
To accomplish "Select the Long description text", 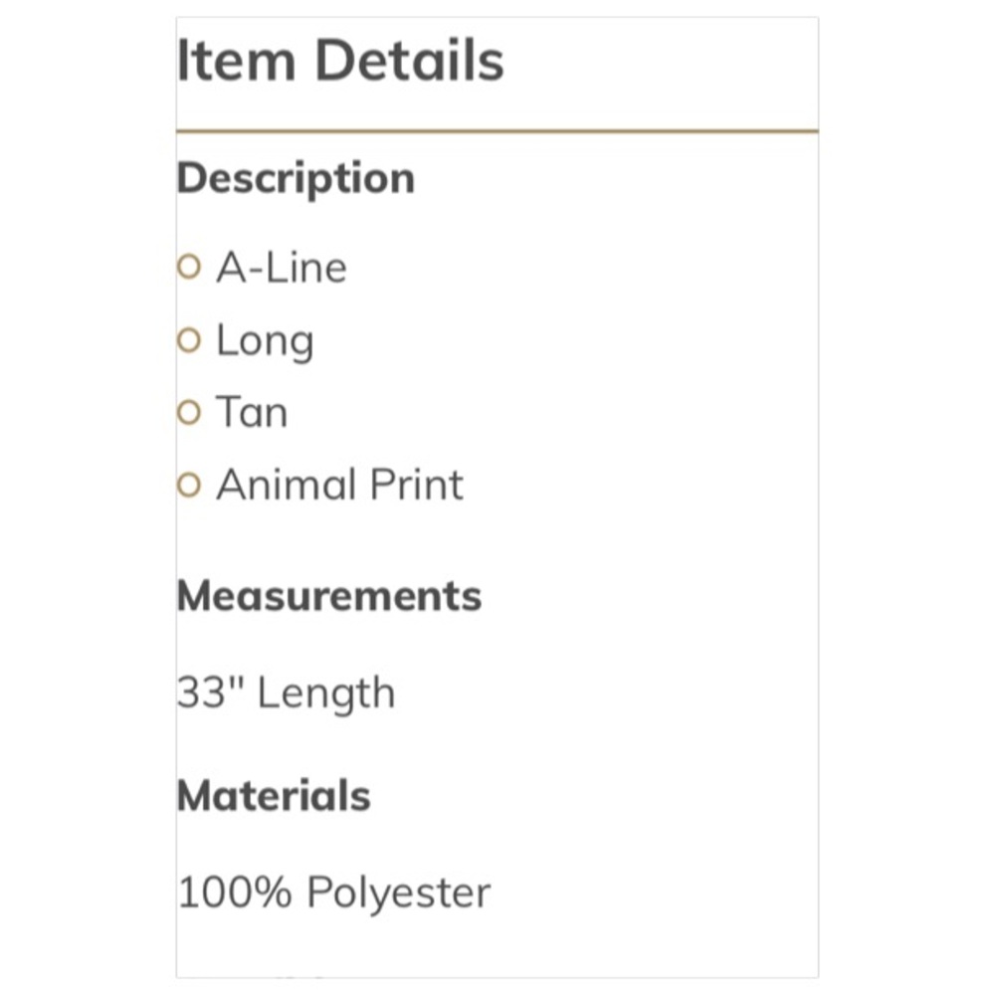I will (266, 342).
